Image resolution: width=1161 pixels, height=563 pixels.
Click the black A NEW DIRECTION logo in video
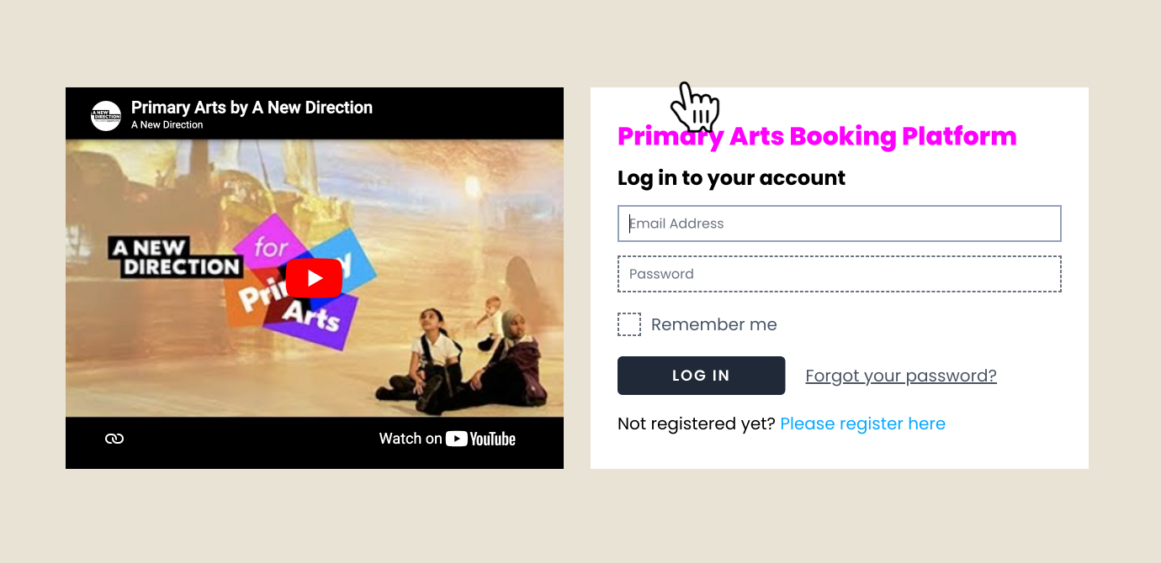[175, 258]
